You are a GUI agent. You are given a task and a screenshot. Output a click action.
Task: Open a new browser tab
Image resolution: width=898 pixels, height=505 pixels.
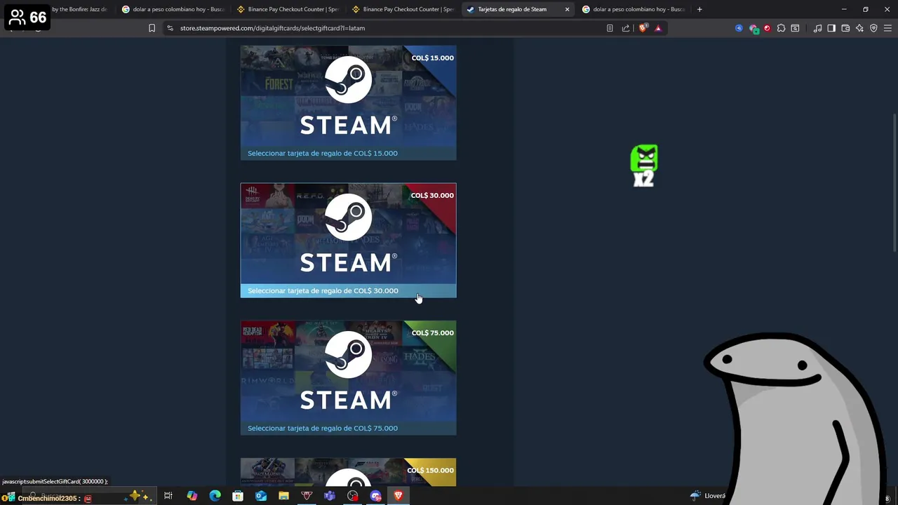[x=699, y=9]
